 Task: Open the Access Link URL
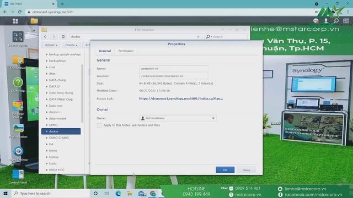click(x=181, y=98)
